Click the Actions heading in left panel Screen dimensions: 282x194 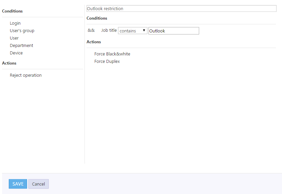click(x=9, y=63)
